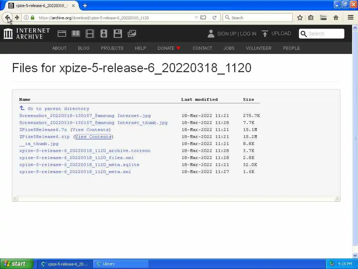The height and width of the screenshot is (269, 358).
Task: Open the PEOPLE menu item
Action: click(x=291, y=48)
